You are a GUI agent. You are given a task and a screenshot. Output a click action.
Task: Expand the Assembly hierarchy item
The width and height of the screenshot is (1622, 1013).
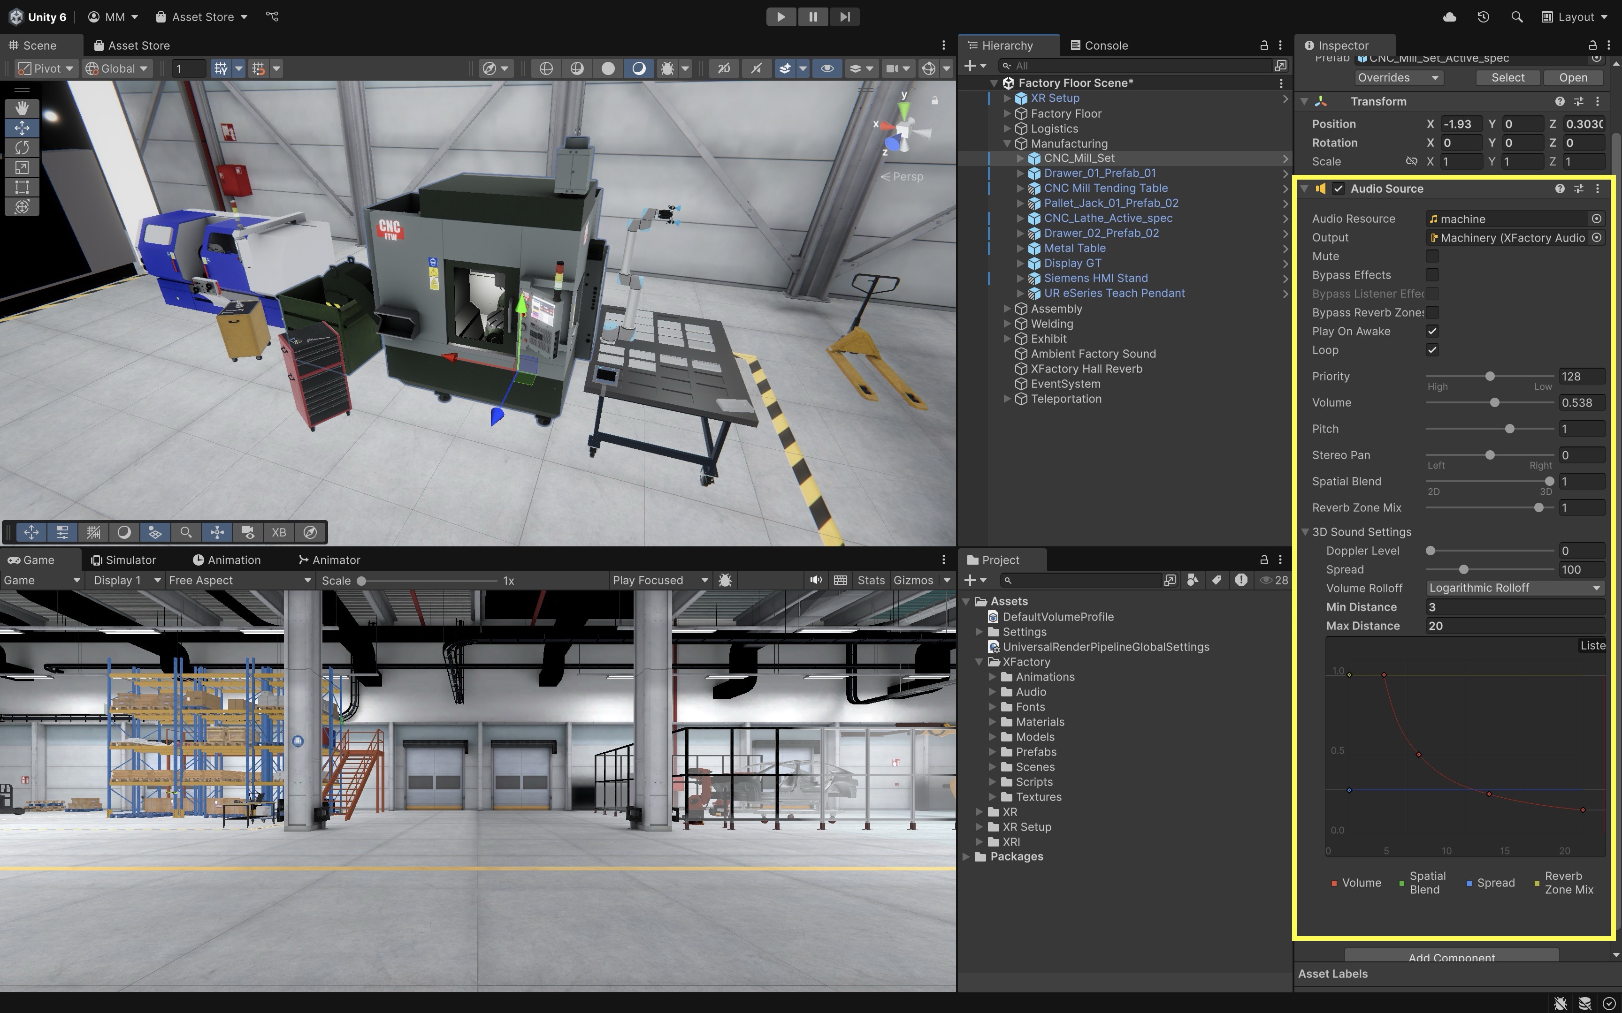1007,309
